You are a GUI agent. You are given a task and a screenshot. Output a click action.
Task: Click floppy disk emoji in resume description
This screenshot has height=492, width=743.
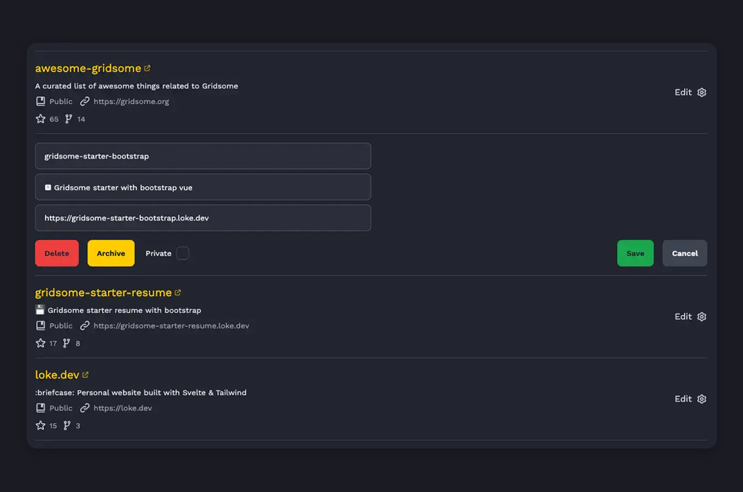coord(40,310)
